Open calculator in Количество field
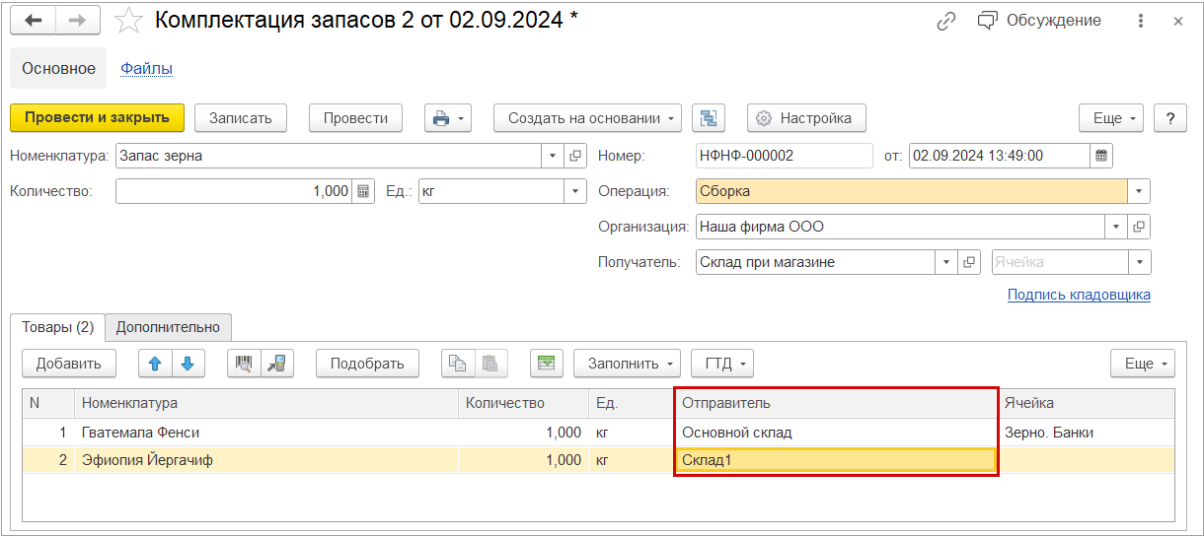The width and height of the screenshot is (1204, 536). (363, 191)
